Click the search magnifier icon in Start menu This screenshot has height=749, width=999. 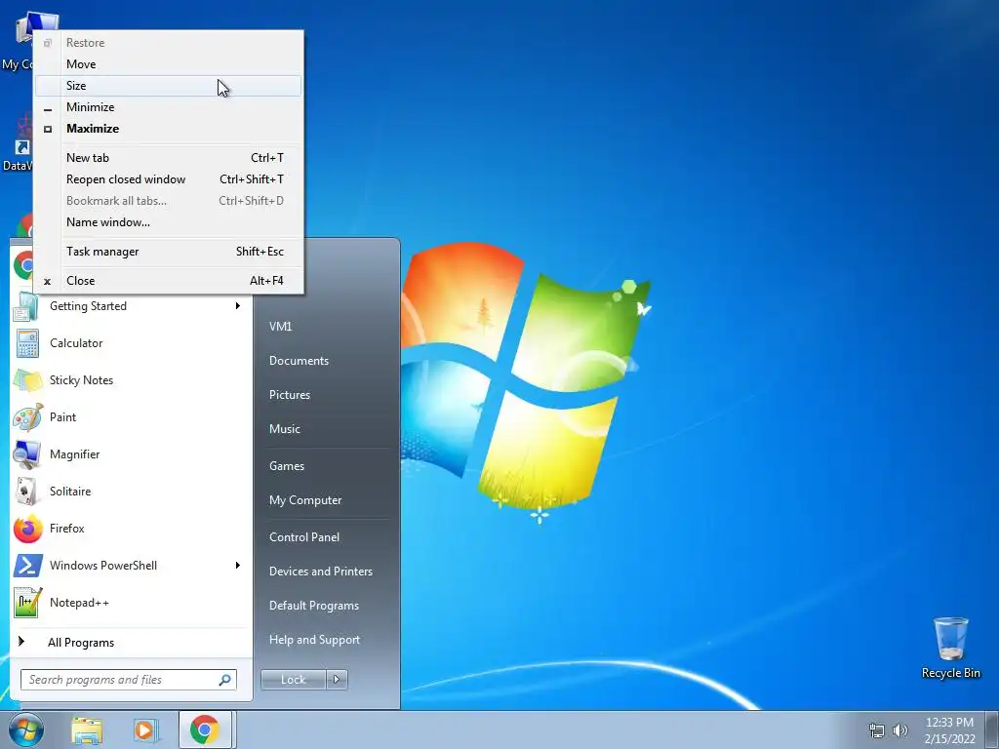[x=224, y=680]
